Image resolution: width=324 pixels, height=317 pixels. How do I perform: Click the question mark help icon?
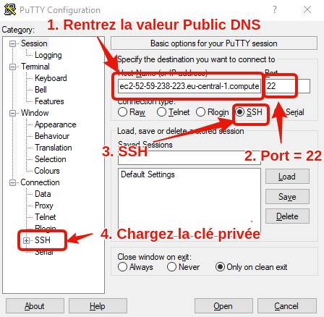tap(275, 9)
